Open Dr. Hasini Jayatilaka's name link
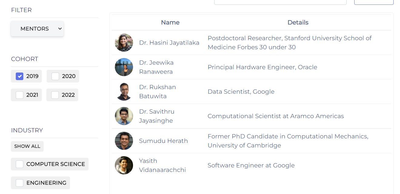Screen dimensions: 400x194 169,43
